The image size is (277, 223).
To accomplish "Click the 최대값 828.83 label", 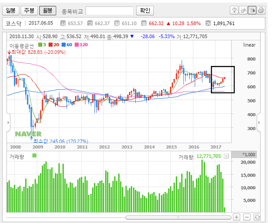I will point(38,52).
